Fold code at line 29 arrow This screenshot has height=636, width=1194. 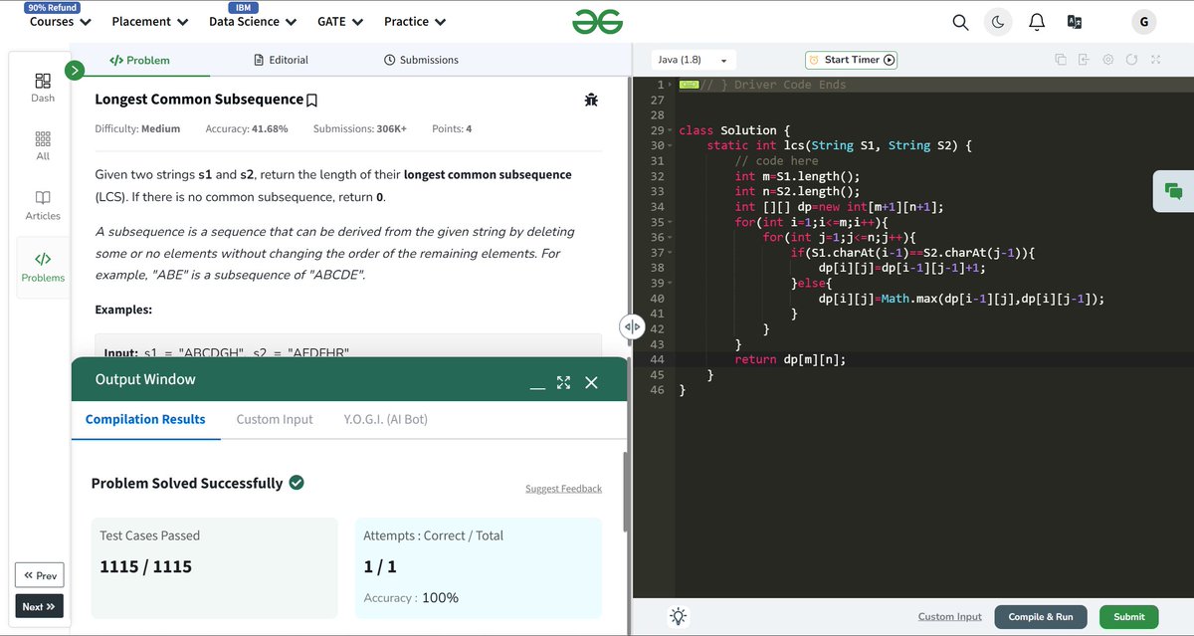[x=671, y=130]
